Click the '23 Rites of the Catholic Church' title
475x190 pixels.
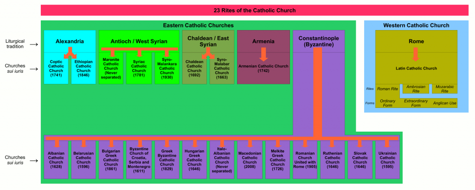255,10
